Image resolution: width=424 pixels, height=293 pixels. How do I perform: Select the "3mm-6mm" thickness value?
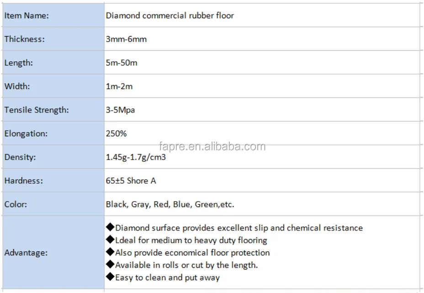(x=126, y=39)
